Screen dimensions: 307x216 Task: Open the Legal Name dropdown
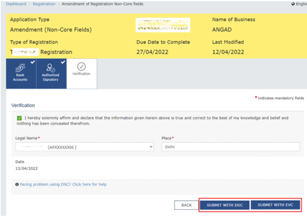click(x=84, y=147)
